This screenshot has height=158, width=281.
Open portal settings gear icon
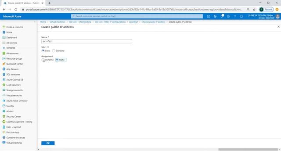point(228,16)
